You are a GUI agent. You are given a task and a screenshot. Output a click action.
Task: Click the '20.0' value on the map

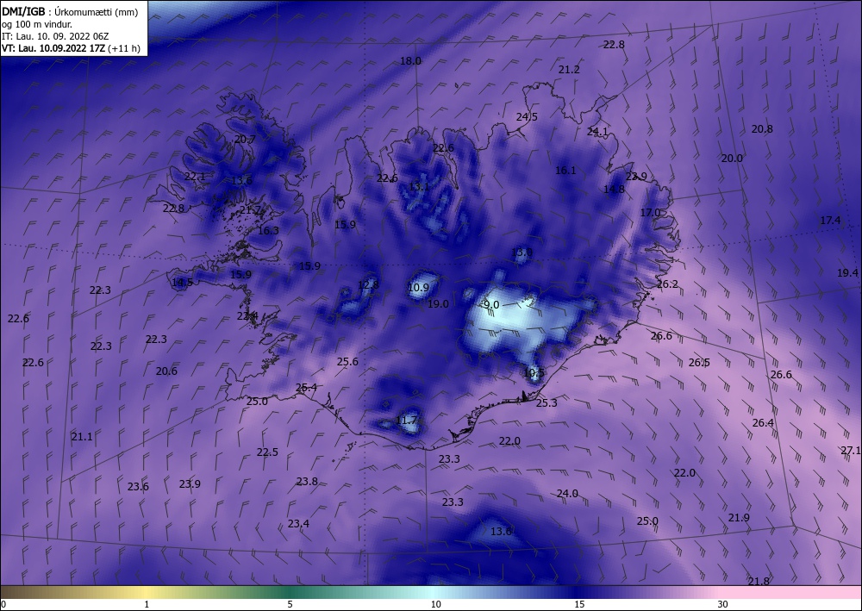coord(732,159)
